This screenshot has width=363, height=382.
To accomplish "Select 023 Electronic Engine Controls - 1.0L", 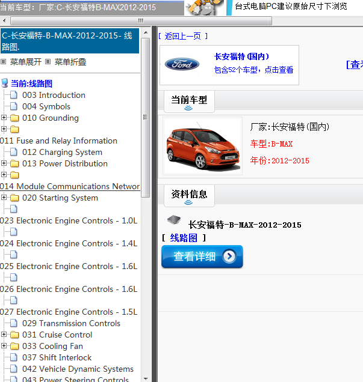I will point(69,220).
